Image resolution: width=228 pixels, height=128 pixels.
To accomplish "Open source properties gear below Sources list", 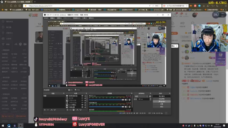I will [74, 110].
